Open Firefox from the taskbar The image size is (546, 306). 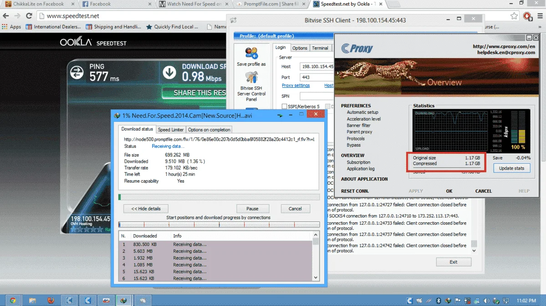(51, 300)
